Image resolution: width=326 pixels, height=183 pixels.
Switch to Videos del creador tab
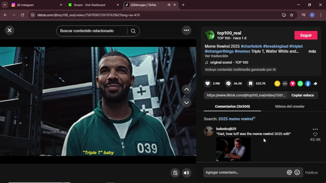(x=290, y=106)
